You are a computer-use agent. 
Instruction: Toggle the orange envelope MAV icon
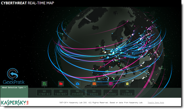[x=94, y=84]
